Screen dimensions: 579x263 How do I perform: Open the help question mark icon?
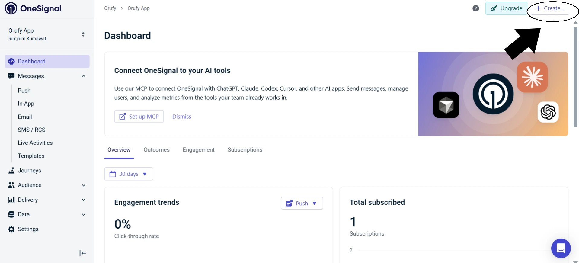(x=476, y=8)
